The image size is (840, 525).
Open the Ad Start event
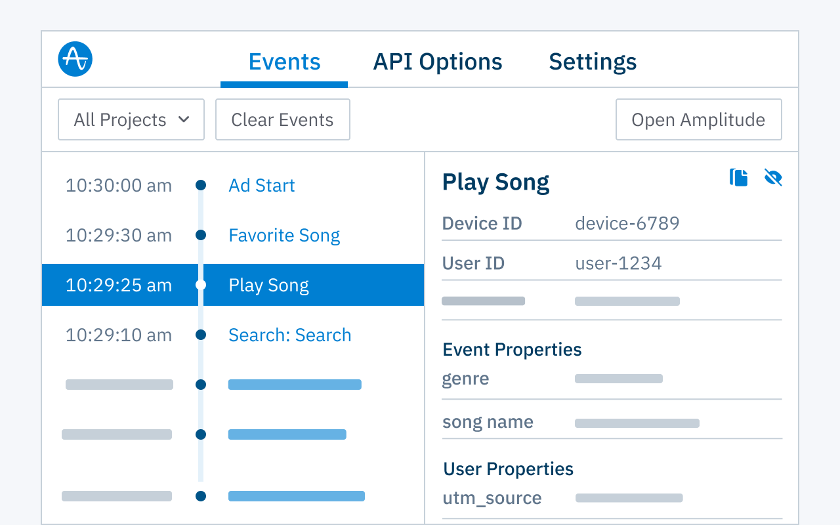(261, 185)
